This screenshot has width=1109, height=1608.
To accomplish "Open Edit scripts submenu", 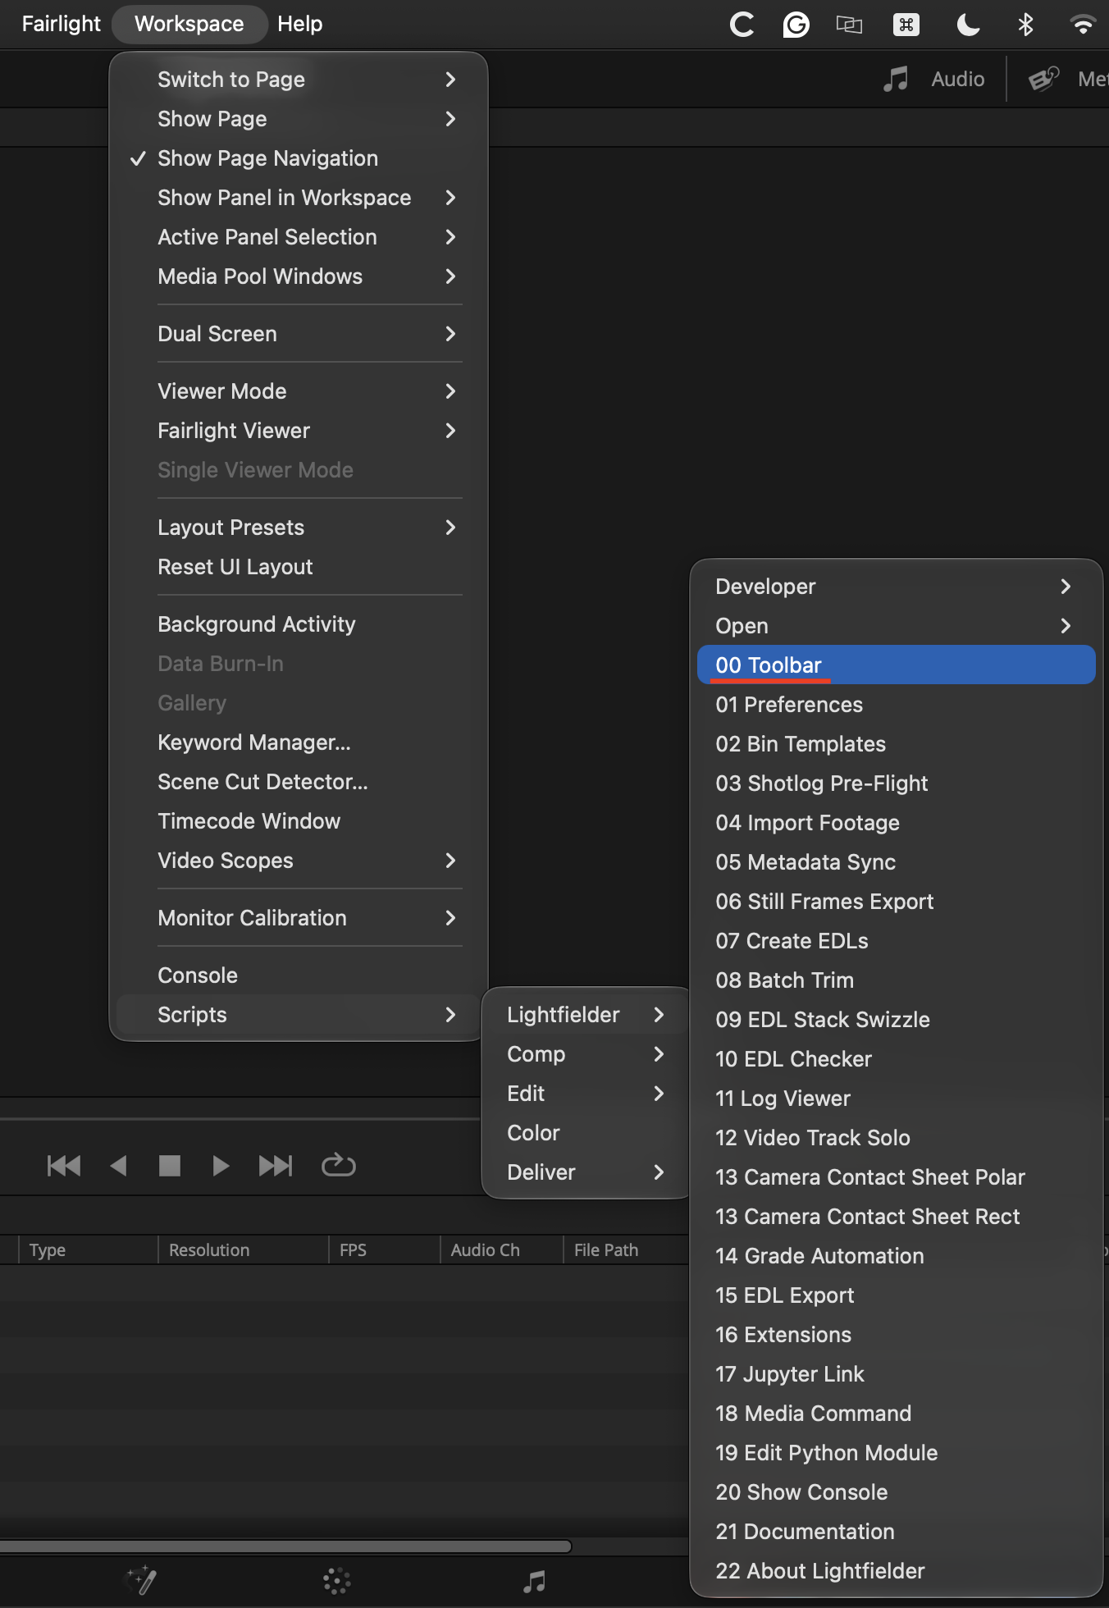I will (586, 1094).
